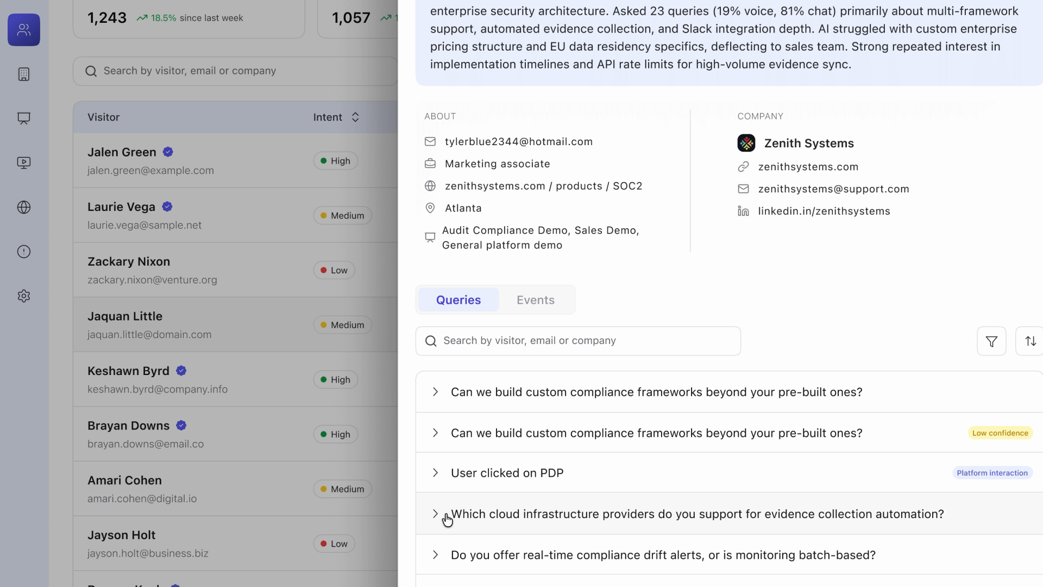The image size is (1043, 587).
Task: Expand the cloud infrastructure providers query
Action: pyautogui.click(x=435, y=514)
